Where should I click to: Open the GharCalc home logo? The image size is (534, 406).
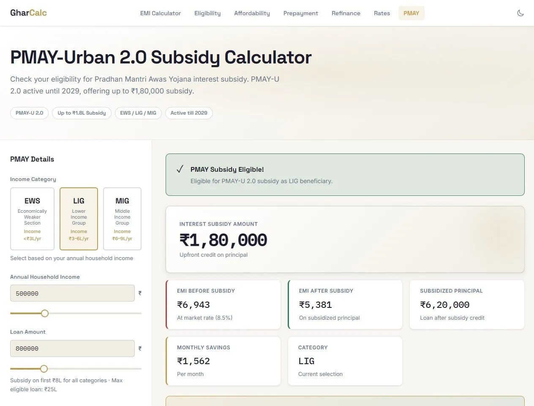28,13
